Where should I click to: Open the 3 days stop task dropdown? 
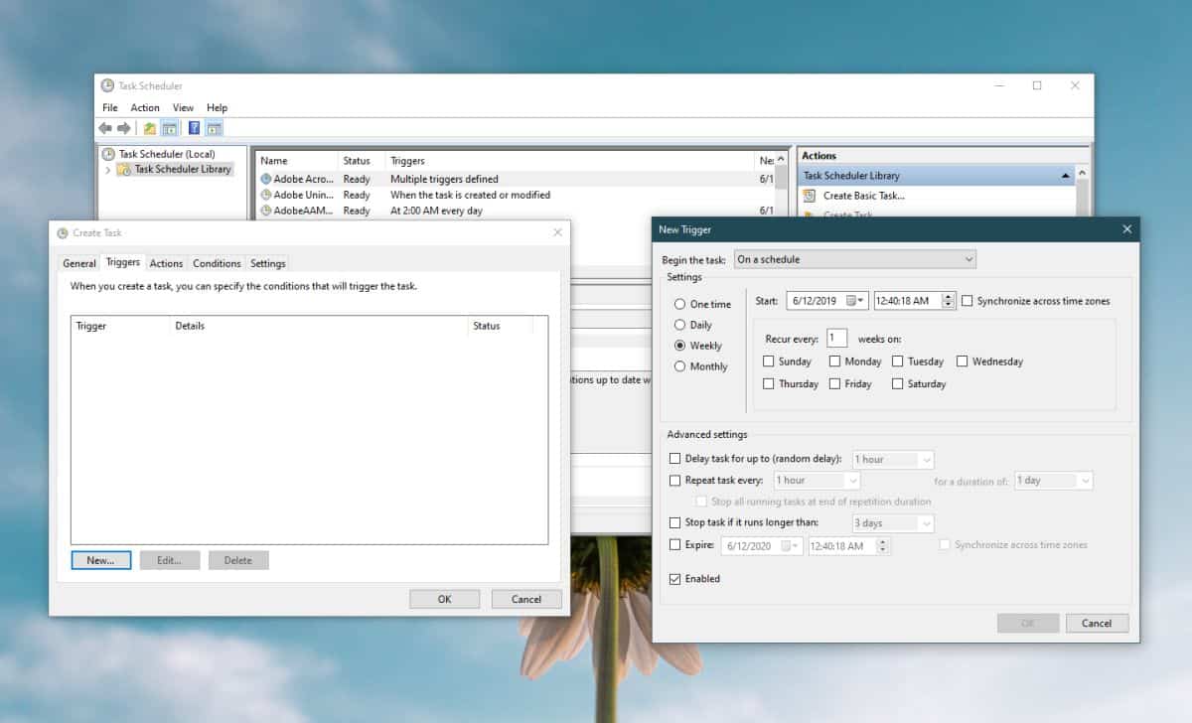[893, 523]
